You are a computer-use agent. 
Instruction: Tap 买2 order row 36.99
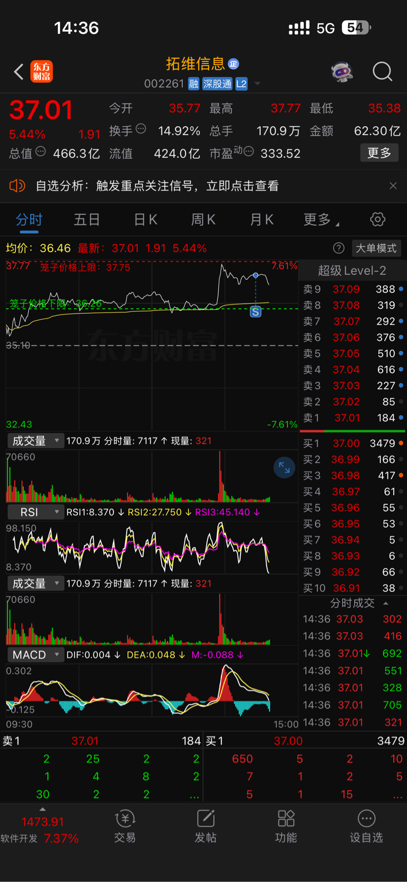pos(352,459)
